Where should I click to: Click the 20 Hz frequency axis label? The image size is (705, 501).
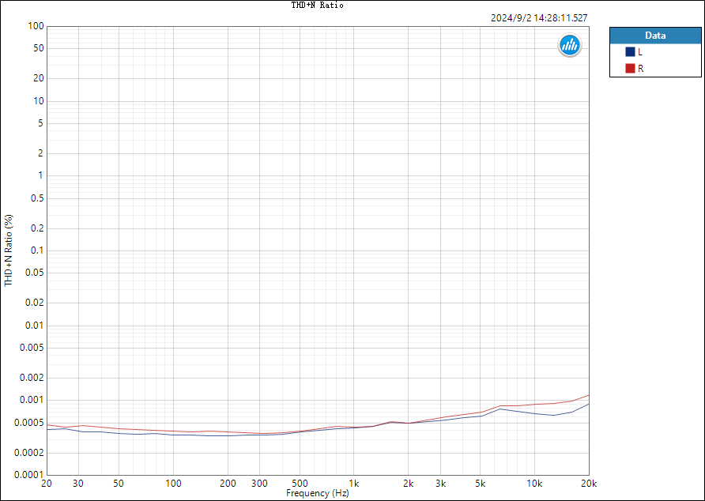[x=47, y=484]
